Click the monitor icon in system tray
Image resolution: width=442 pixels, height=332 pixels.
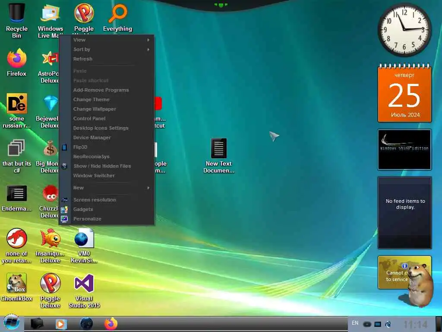click(x=377, y=324)
